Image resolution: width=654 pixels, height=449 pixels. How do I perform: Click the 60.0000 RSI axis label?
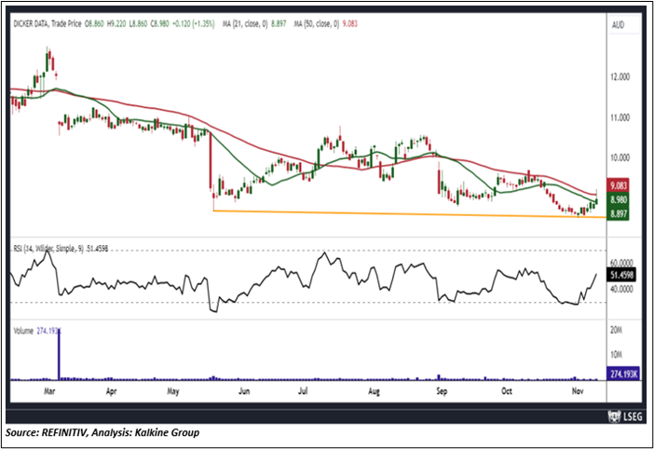tap(621, 263)
